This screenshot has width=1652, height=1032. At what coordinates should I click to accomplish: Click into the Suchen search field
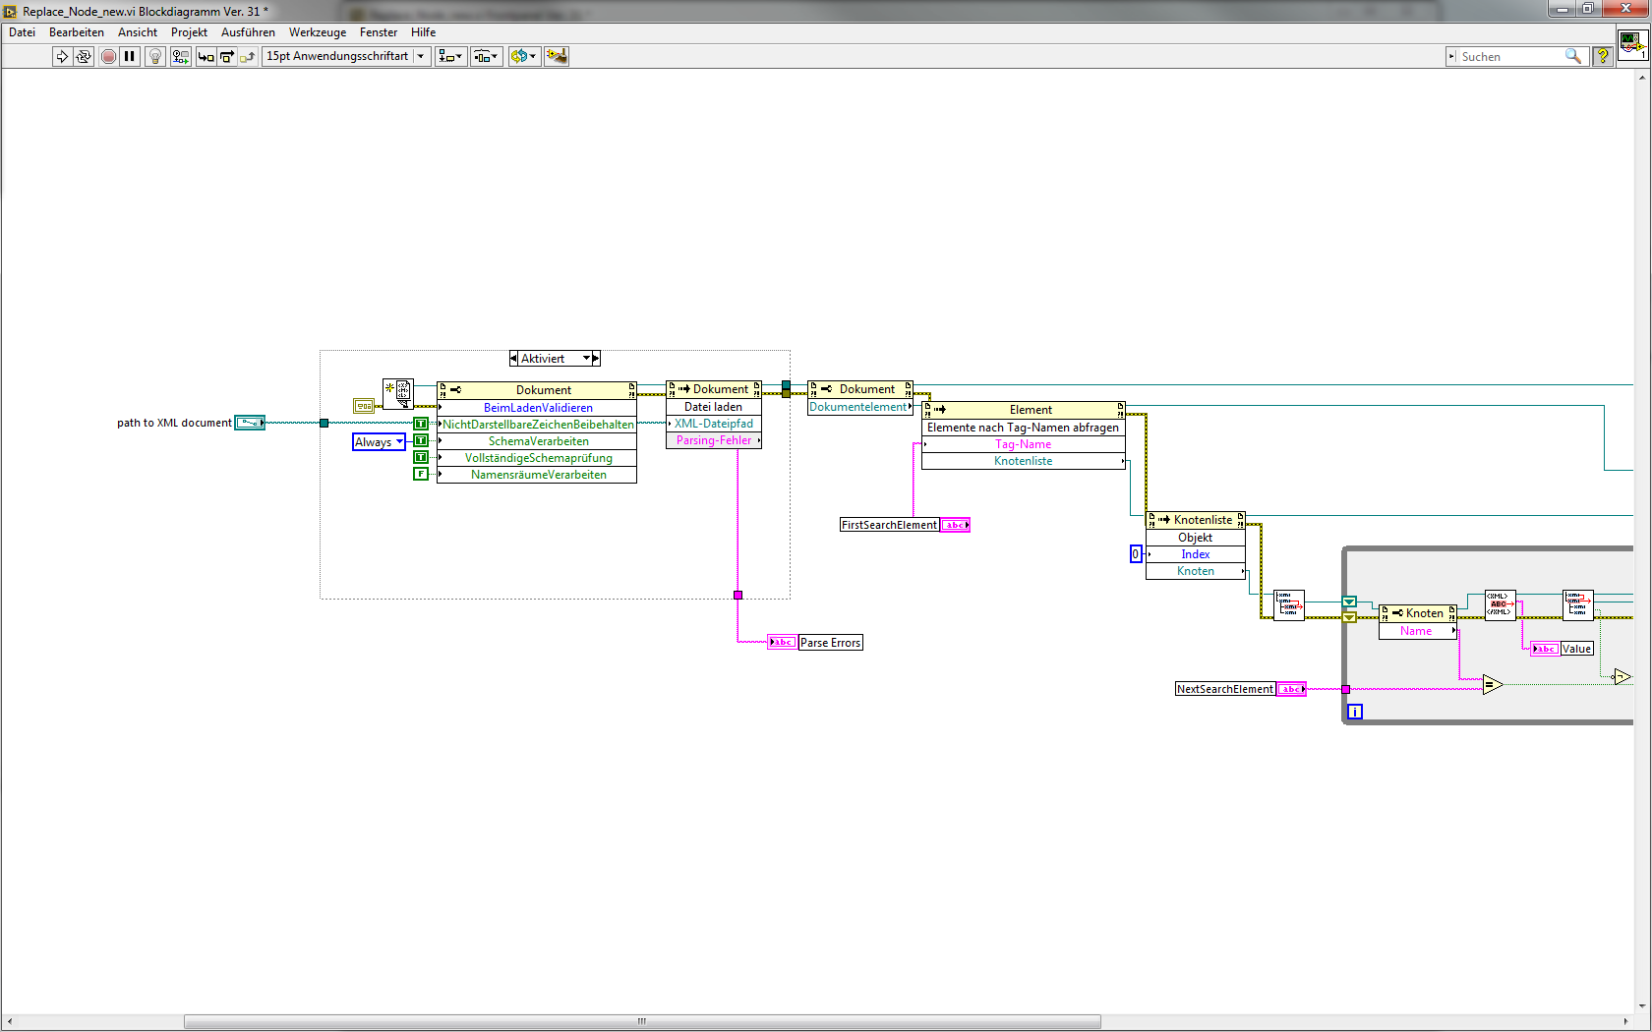click(x=1509, y=57)
